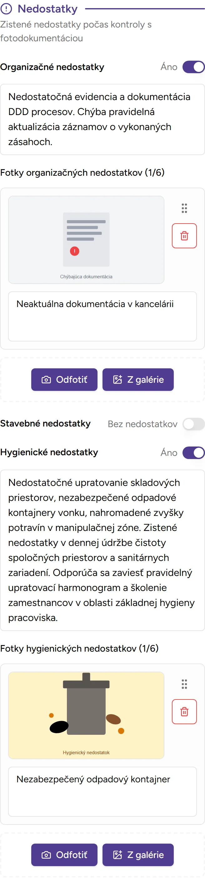205x878 pixels.
Task: Enable the Stavebné nedostatky toggle
Action: (x=193, y=424)
